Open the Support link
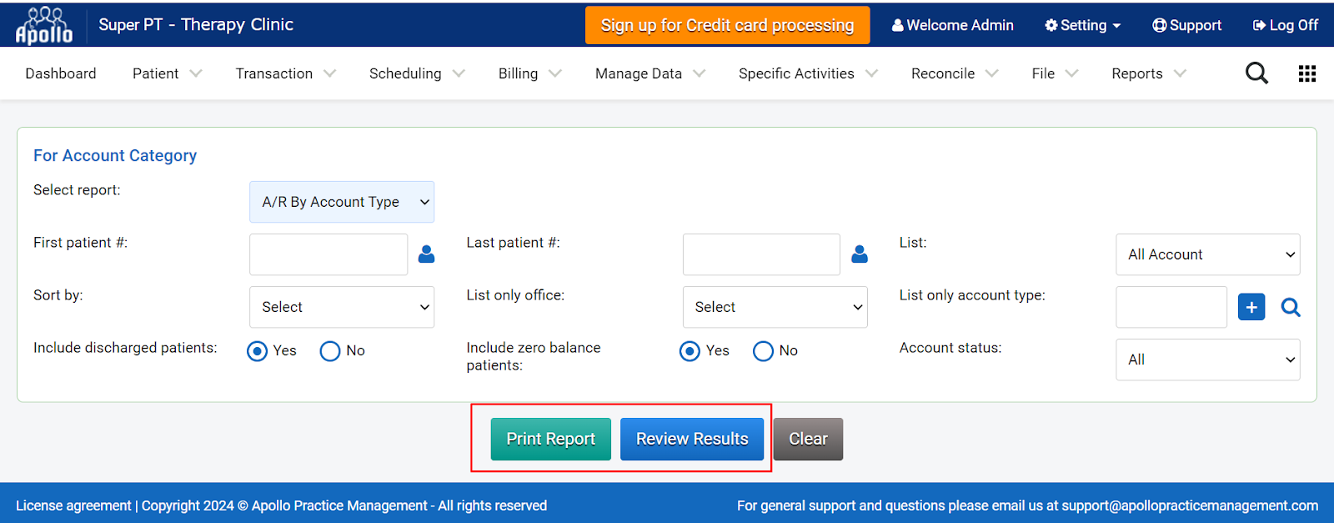The image size is (1334, 523). [1186, 25]
